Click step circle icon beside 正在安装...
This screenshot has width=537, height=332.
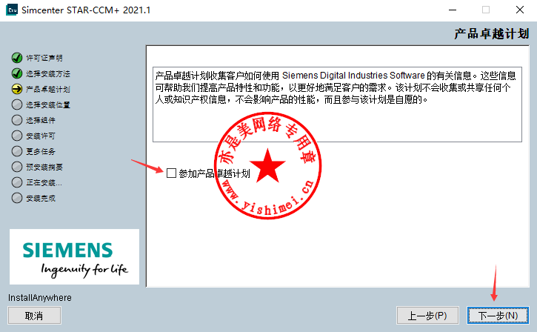pos(17,182)
